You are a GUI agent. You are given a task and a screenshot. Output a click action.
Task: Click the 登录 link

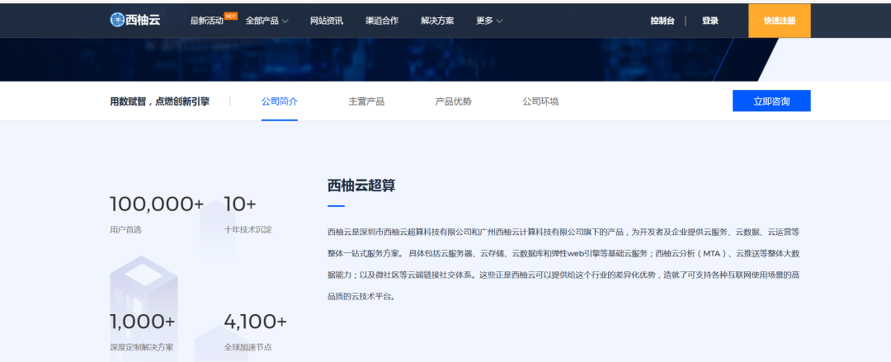coord(710,21)
